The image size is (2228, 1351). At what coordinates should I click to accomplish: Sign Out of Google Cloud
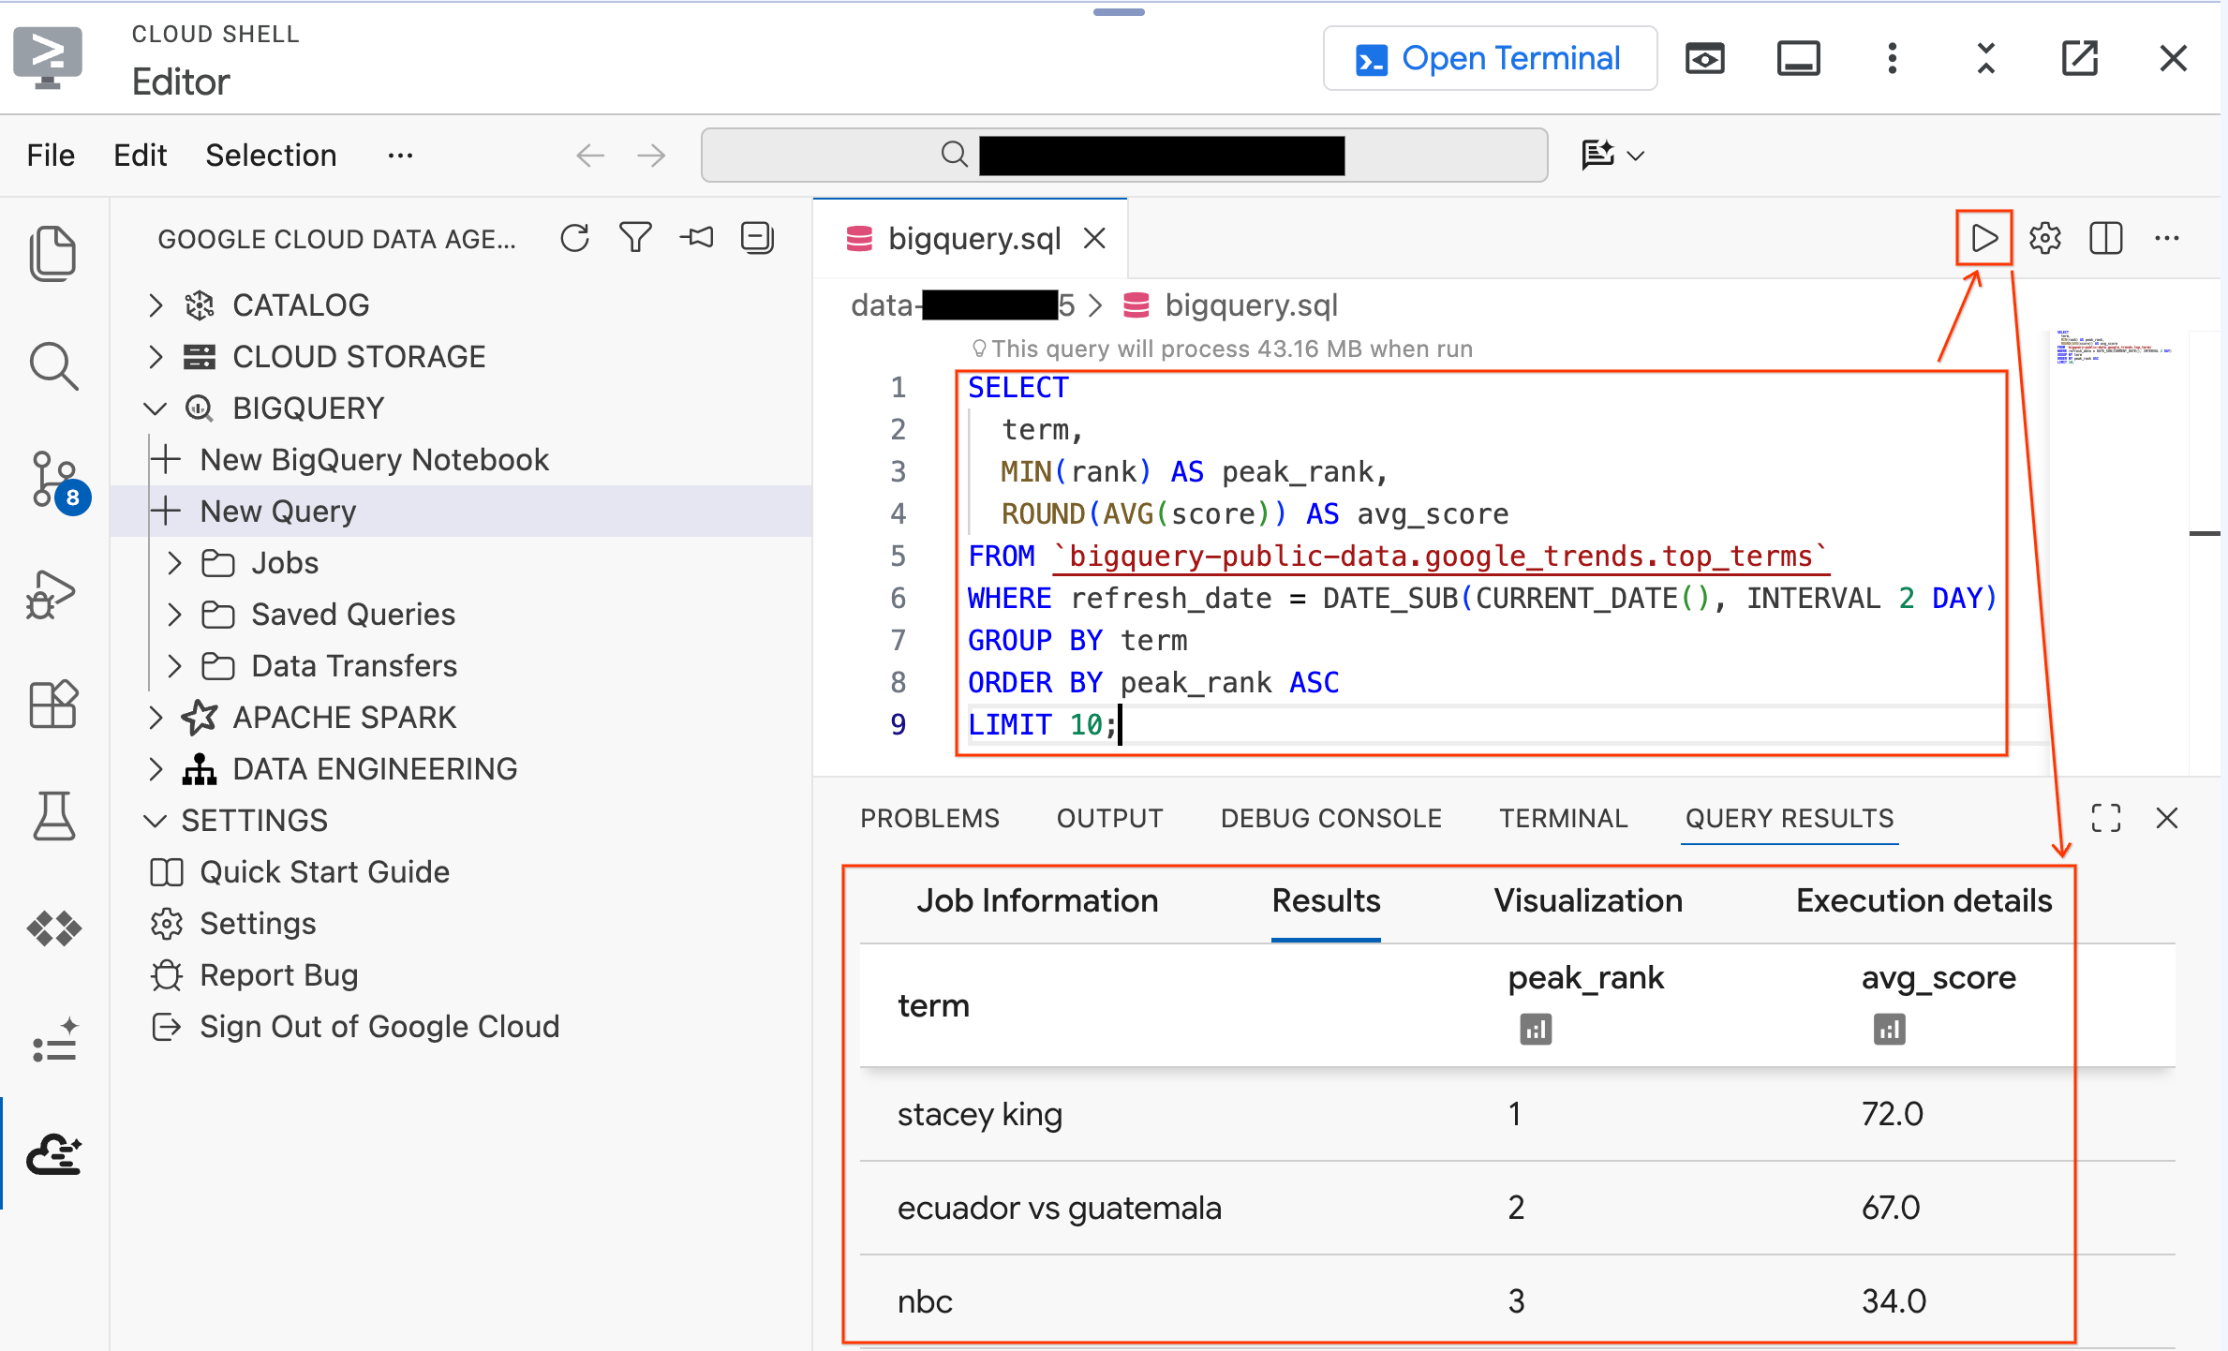coord(379,1027)
